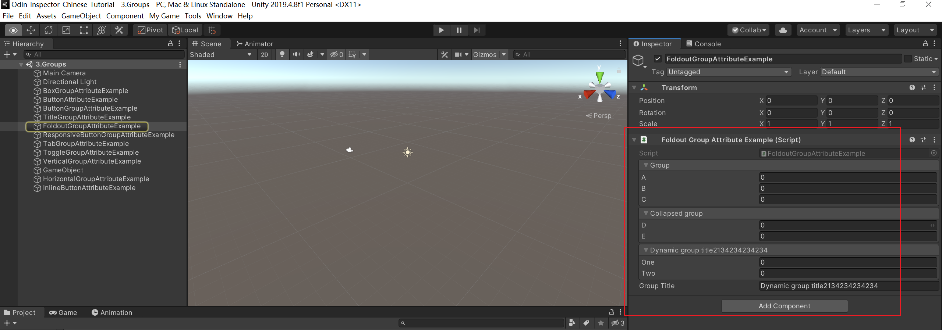Toggle Local/Global handle rotation

pos(185,30)
